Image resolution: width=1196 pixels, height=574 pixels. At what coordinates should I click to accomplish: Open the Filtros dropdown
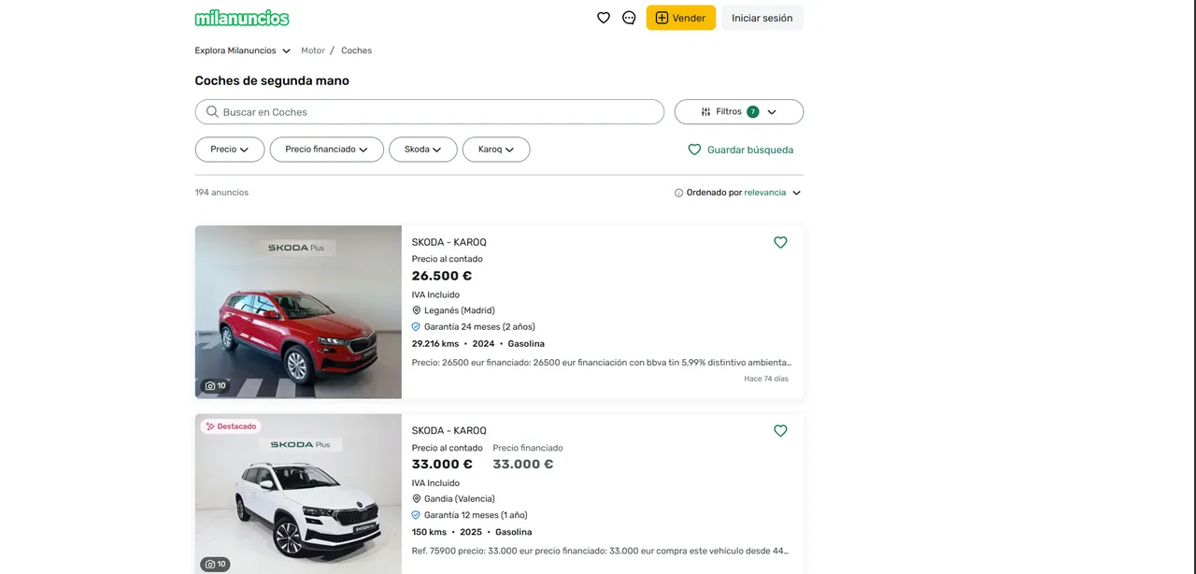(x=738, y=111)
